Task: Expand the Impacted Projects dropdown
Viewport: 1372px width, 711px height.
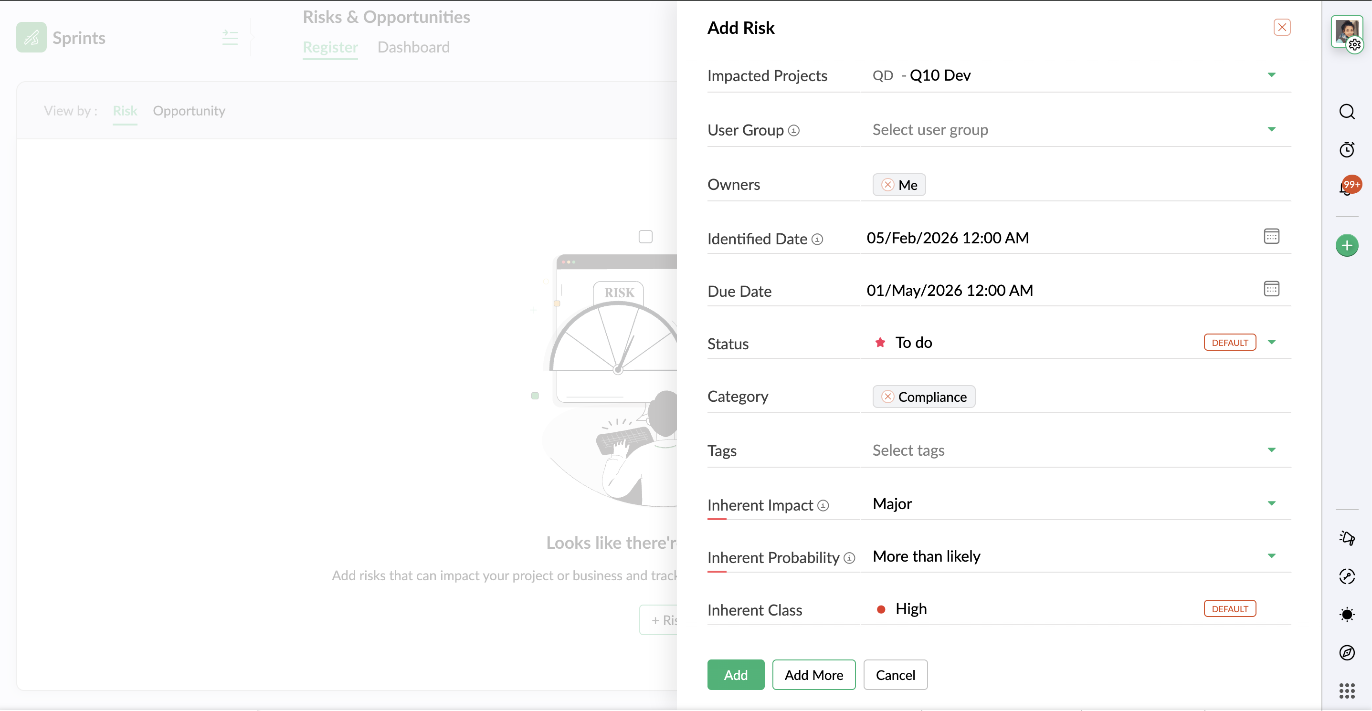Action: click(x=1271, y=75)
